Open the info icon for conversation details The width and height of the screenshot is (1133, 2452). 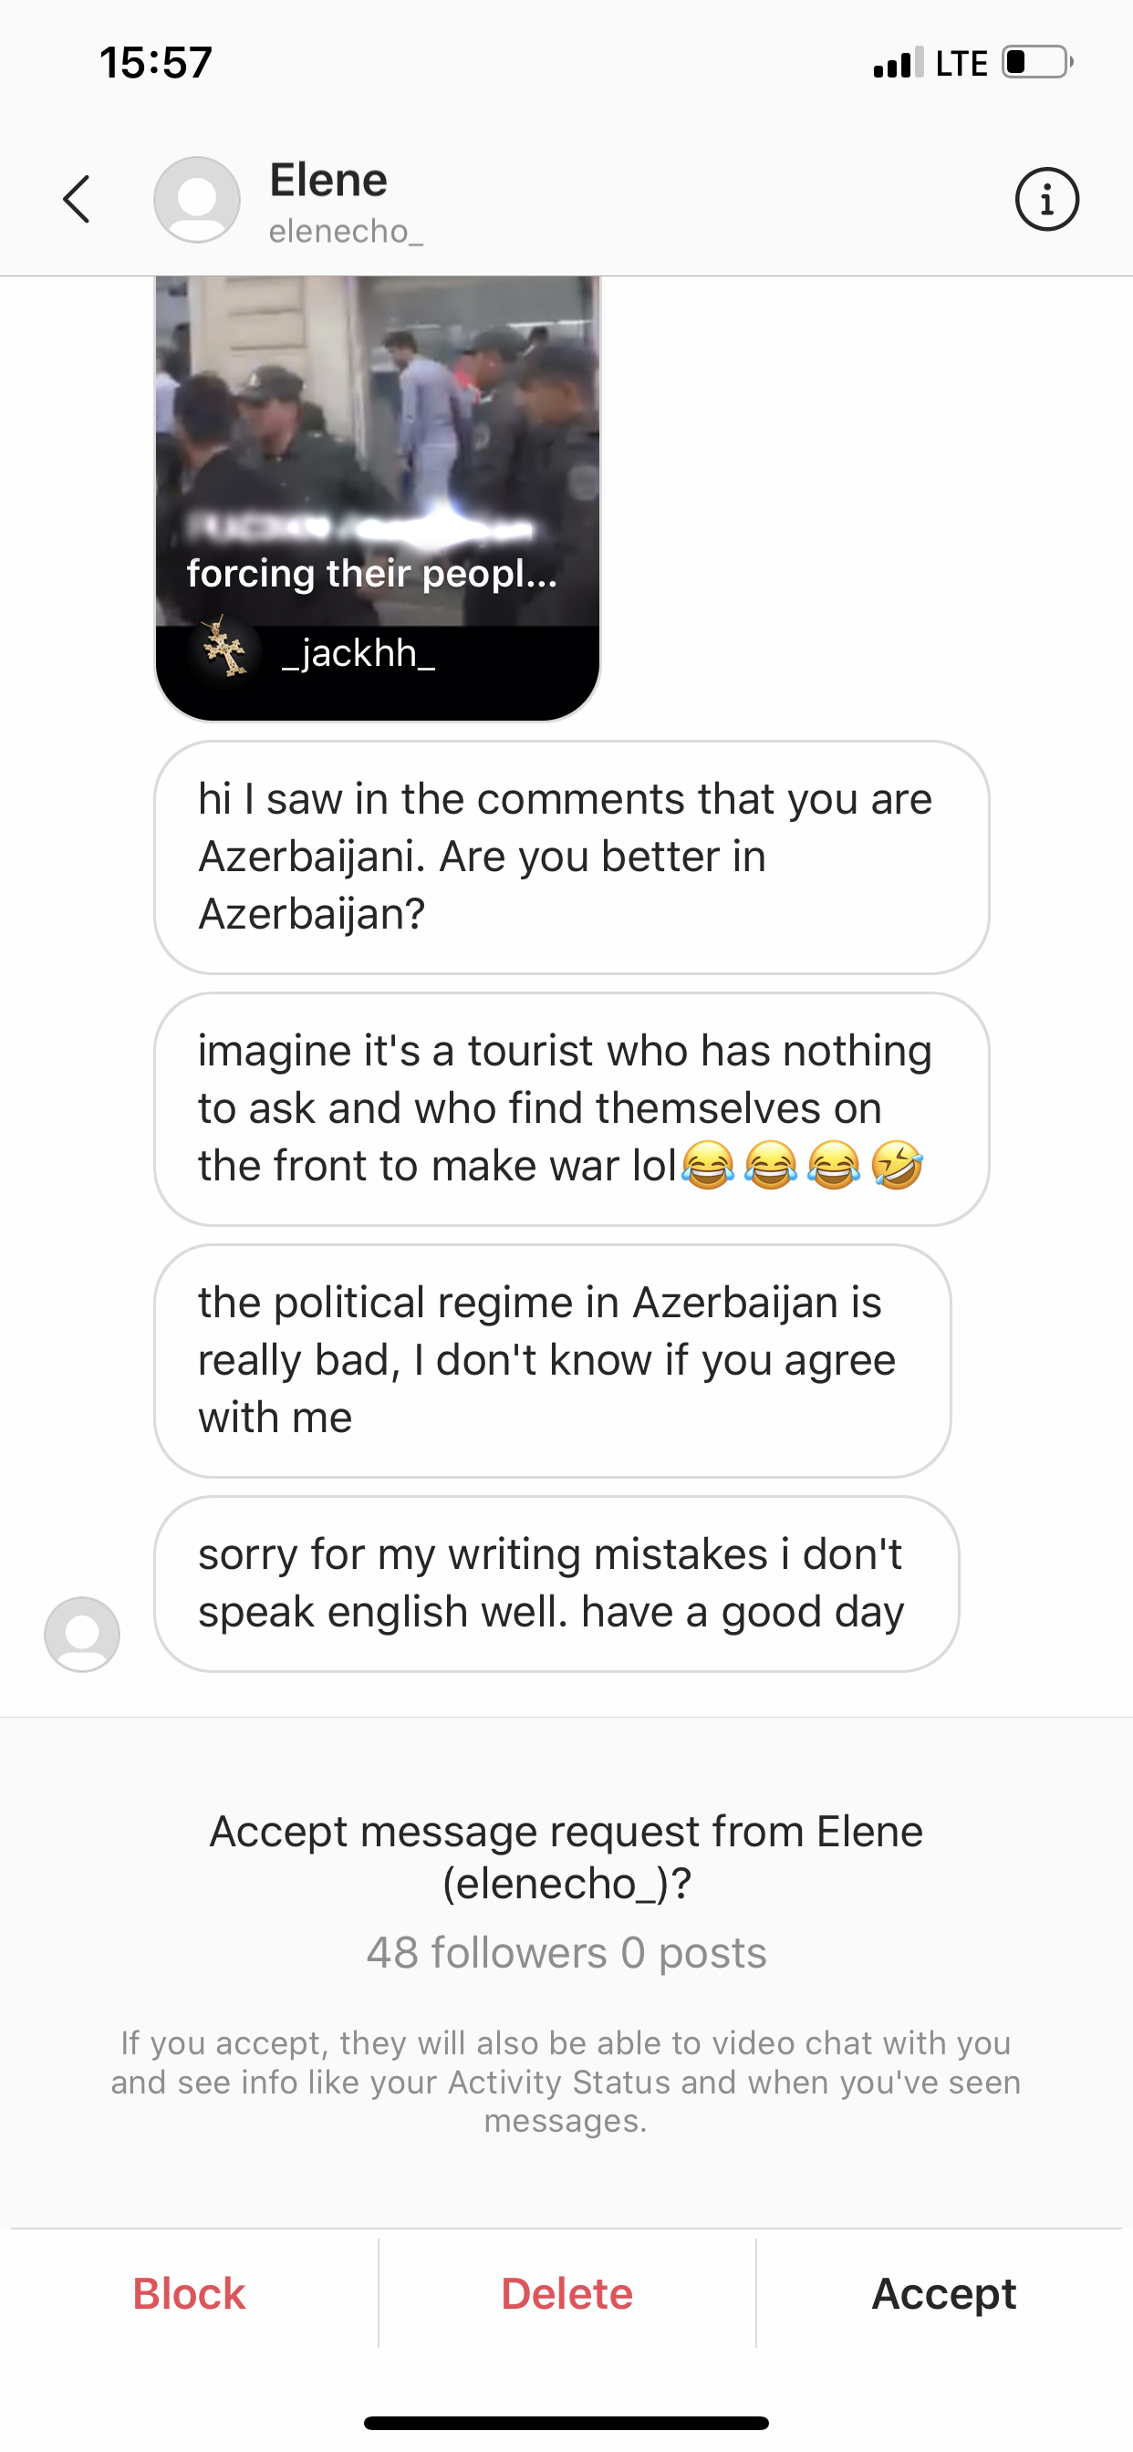[x=1046, y=200]
